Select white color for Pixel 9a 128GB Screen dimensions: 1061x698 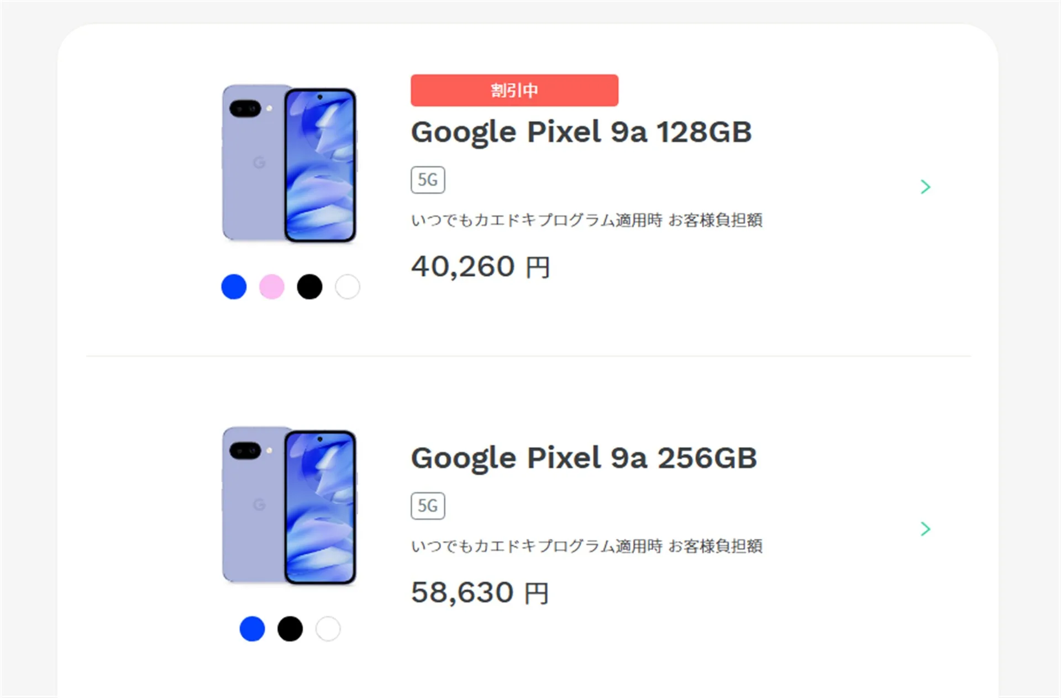[348, 287]
